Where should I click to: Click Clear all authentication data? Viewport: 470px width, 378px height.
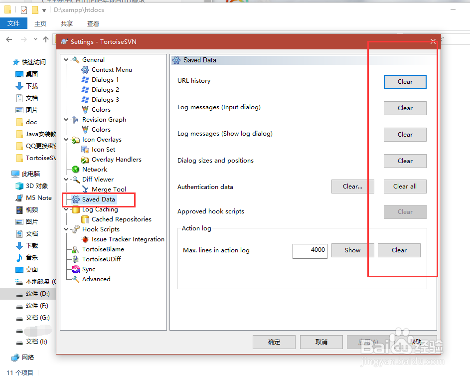click(x=405, y=187)
